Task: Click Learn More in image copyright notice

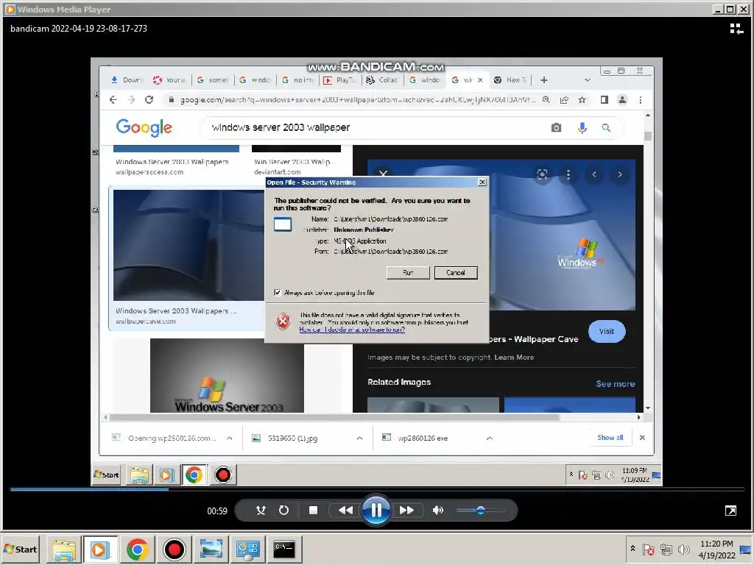Action: point(513,358)
